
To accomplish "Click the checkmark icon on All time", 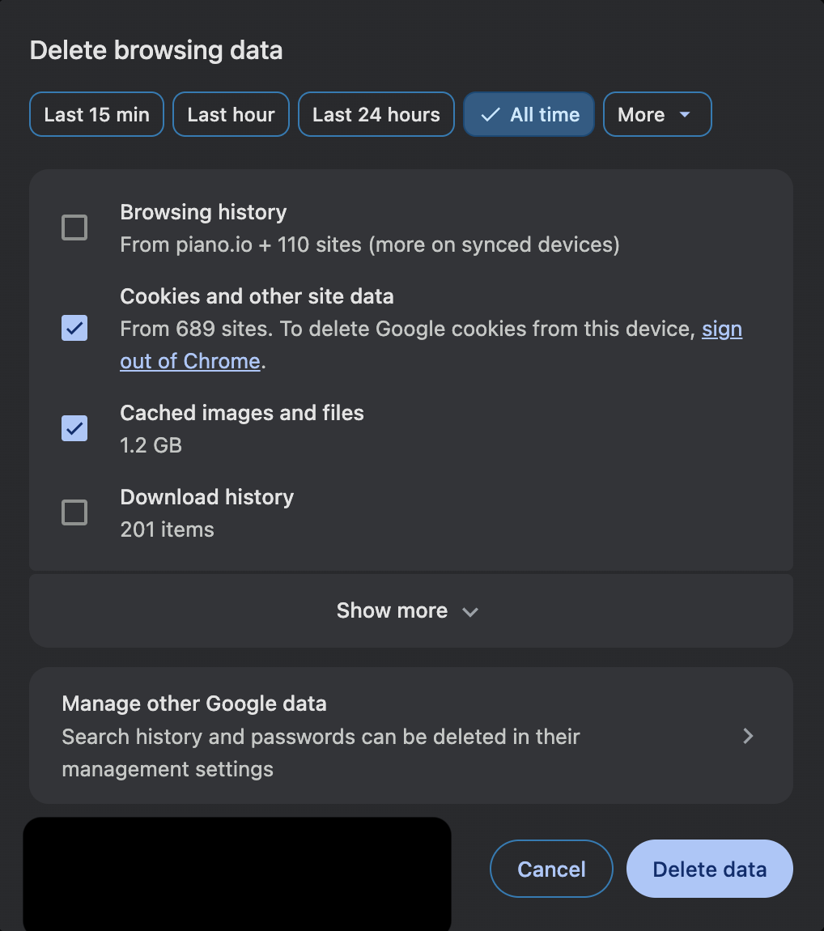I will (x=490, y=115).
